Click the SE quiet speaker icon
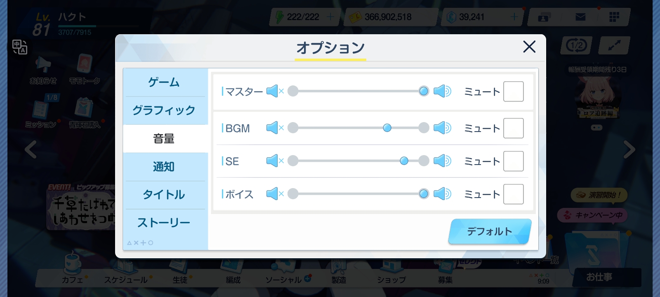The height and width of the screenshot is (297, 660). [x=275, y=161]
